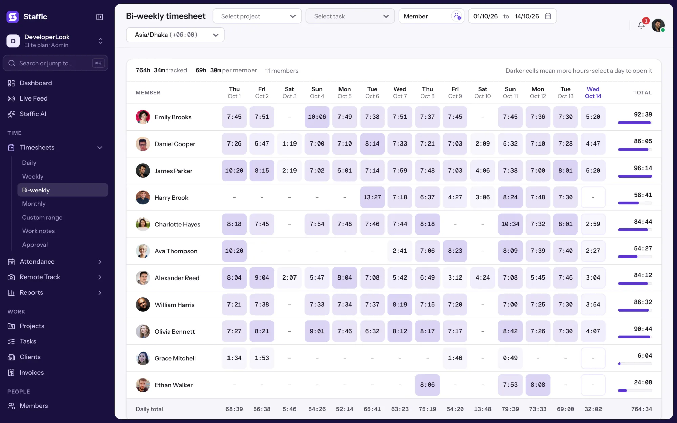Open the user profile avatar
This screenshot has height=423, width=677.
click(658, 25)
